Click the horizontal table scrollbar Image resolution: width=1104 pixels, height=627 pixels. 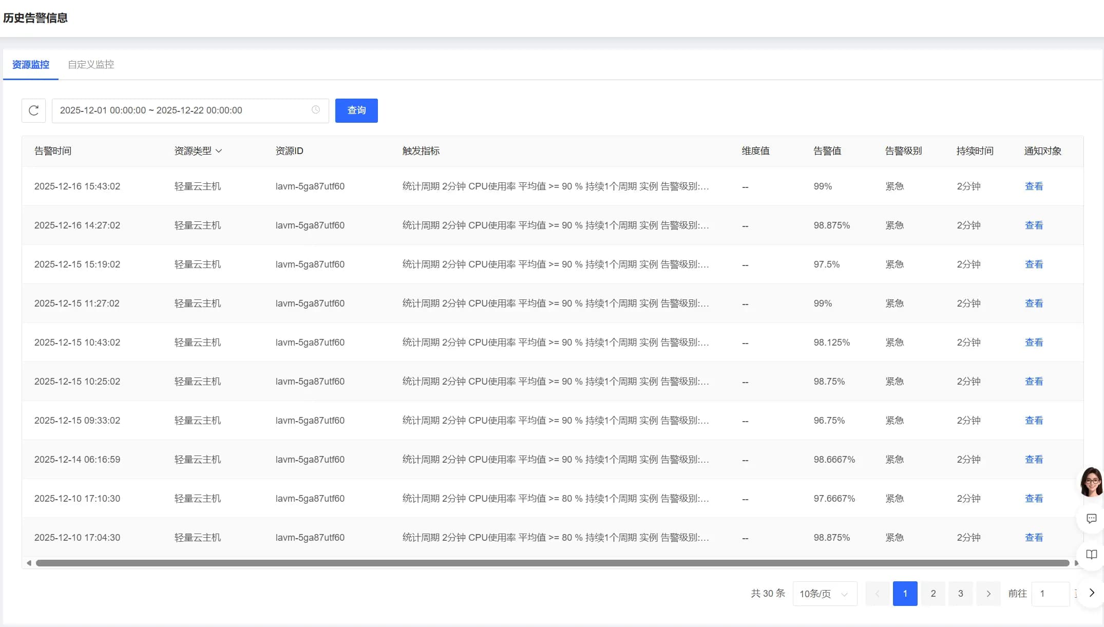[x=552, y=563]
